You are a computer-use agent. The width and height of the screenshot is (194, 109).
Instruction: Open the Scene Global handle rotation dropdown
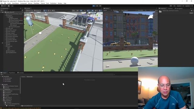(37, 11)
